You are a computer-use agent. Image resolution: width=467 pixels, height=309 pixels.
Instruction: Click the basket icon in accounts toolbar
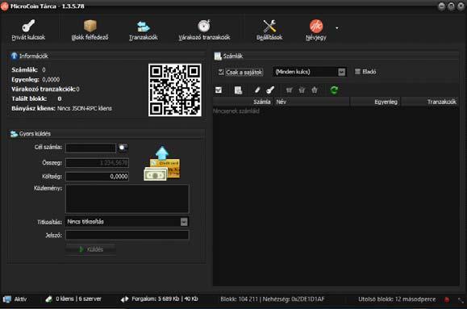point(302,90)
